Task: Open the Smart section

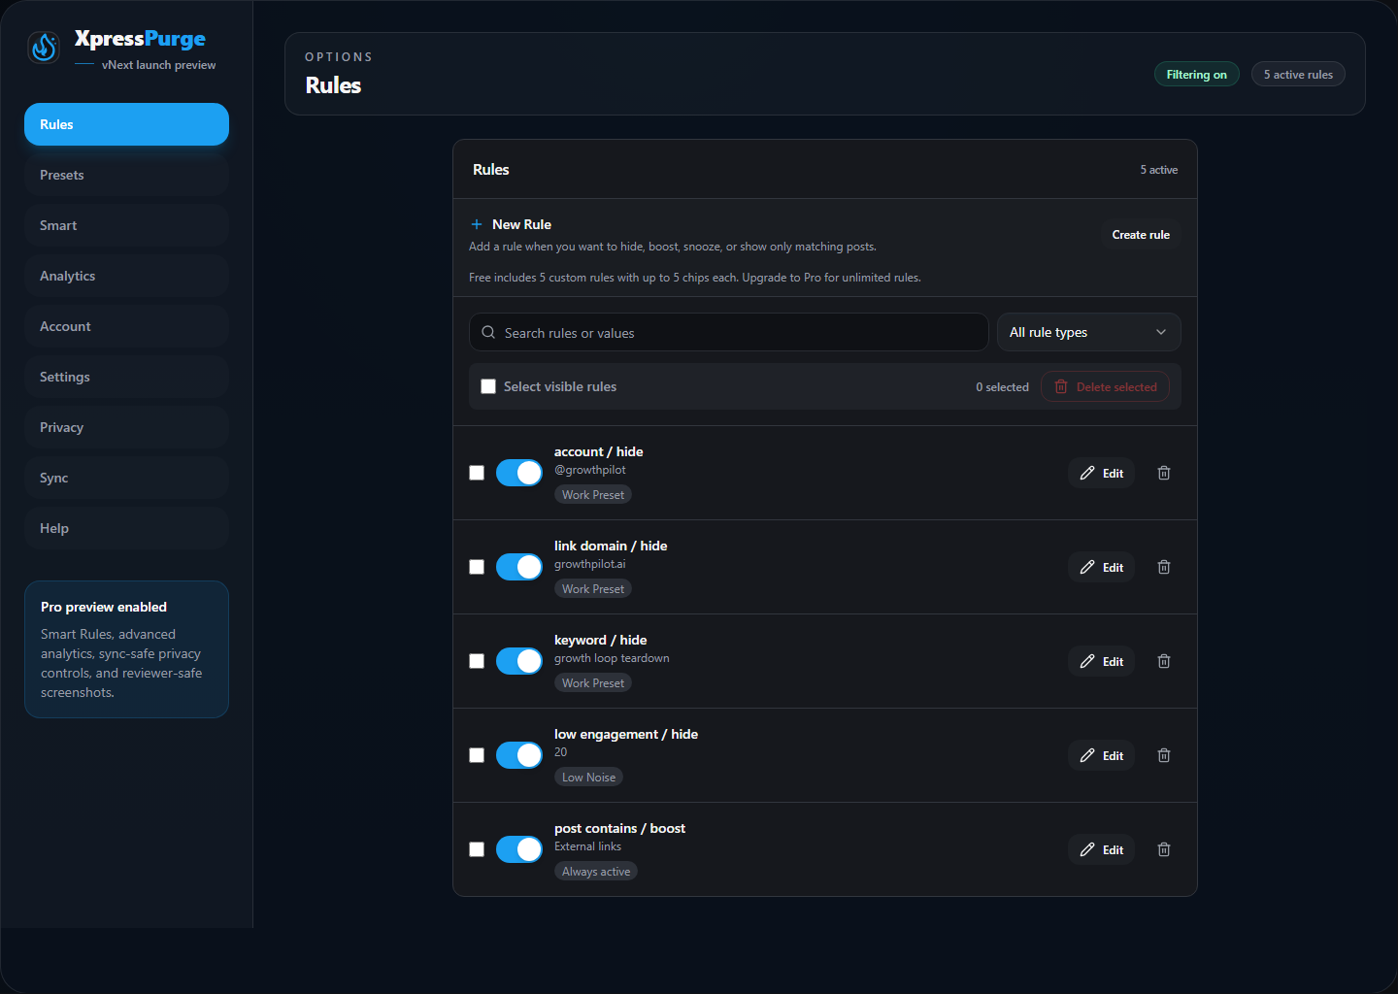Action: point(126,225)
